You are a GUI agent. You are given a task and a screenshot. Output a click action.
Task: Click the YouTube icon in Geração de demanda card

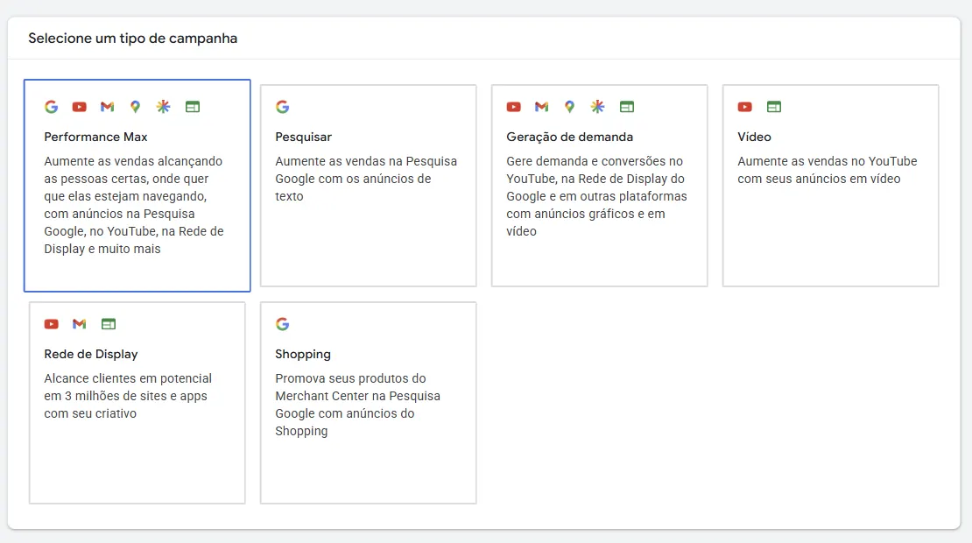[514, 107]
